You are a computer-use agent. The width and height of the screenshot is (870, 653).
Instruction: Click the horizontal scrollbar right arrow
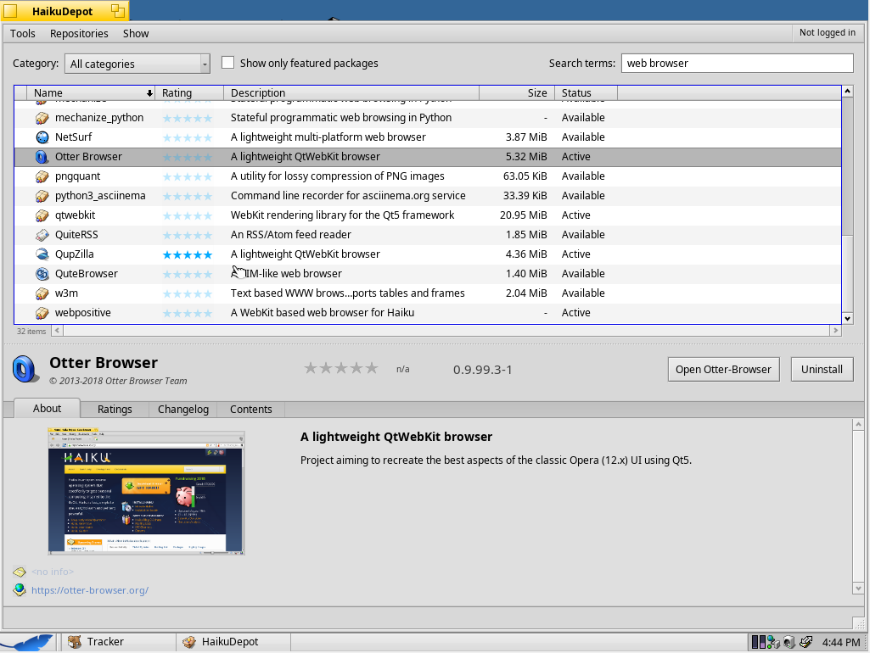pos(835,331)
